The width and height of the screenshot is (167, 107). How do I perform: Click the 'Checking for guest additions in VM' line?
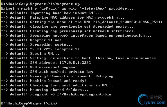(57, 85)
